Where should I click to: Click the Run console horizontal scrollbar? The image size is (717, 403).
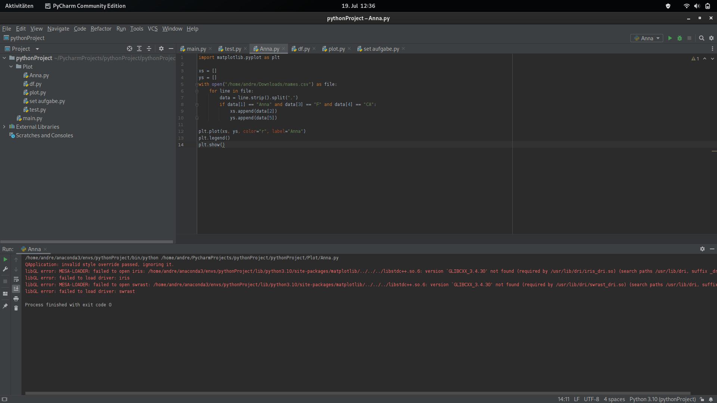[357, 393]
